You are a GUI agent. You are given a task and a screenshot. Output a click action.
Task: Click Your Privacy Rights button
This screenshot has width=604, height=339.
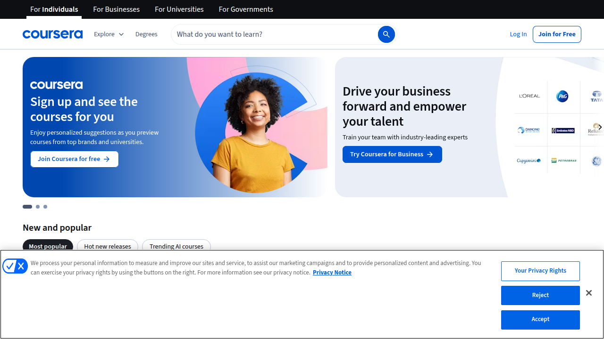540,271
